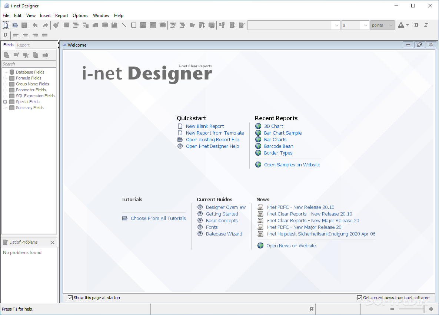Screen dimensions: 439x315
Task: Open the Barcode Bean recent report
Action: pos(279,146)
